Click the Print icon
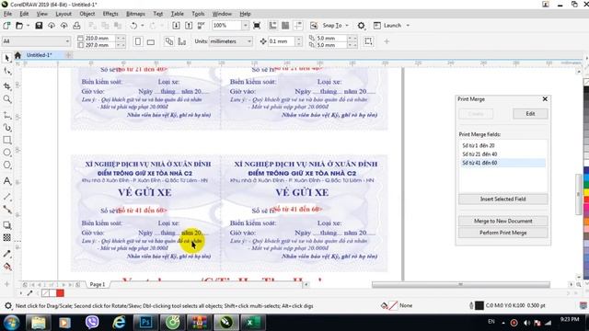589x331 pixels. point(76,26)
